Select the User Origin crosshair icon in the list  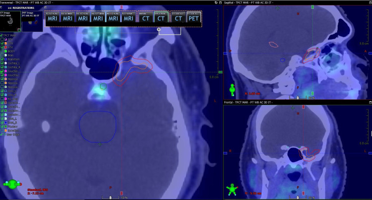click(4, 135)
